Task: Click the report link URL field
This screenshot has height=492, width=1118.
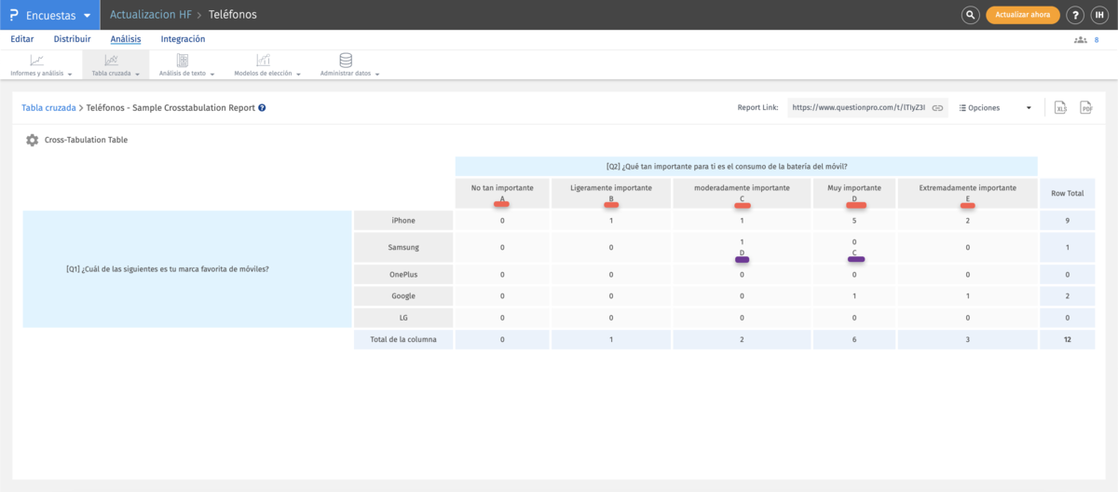Action: pos(858,108)
